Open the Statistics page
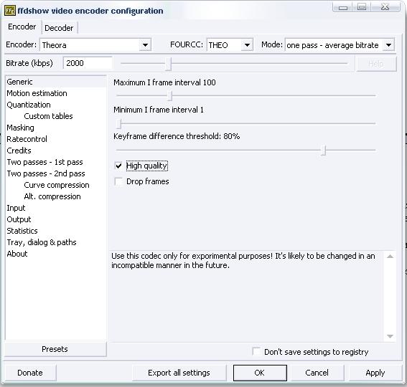 click(x=22, y=231)
